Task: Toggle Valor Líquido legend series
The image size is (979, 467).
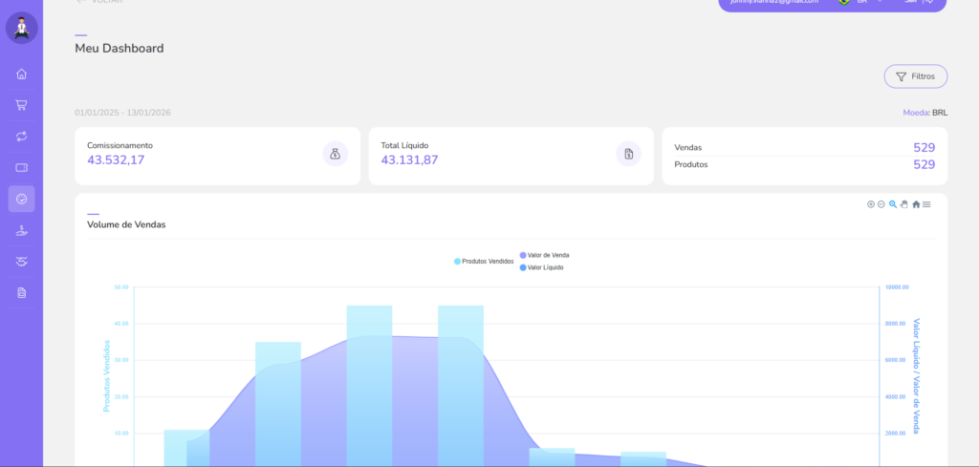Action: [544, 267]
